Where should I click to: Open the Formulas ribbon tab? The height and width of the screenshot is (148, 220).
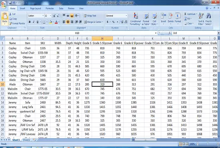50,8
